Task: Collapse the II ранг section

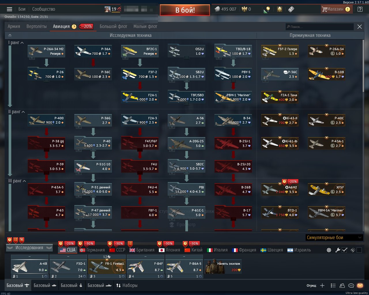Action: click(17, 112)
